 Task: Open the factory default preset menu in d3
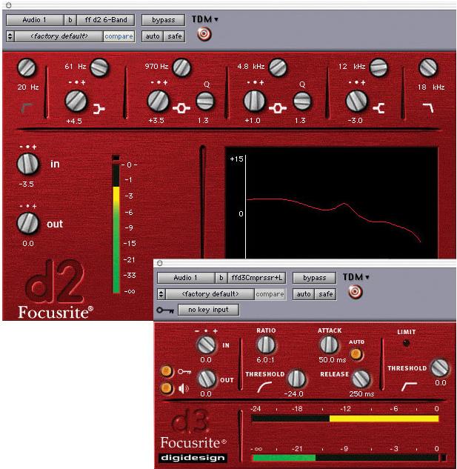point(210,294)
